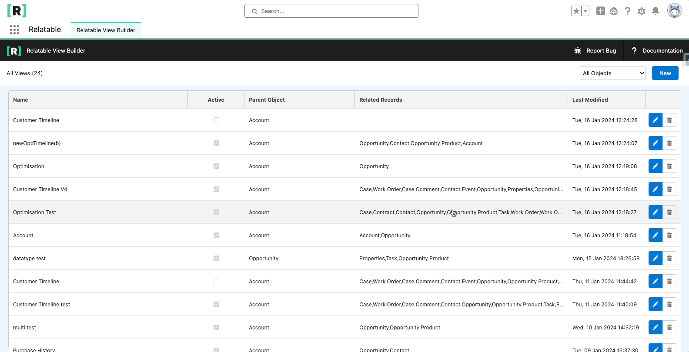Click the Mon, 15 Jan 2024 18:26:58 timestamp

(x=606, y=258)
